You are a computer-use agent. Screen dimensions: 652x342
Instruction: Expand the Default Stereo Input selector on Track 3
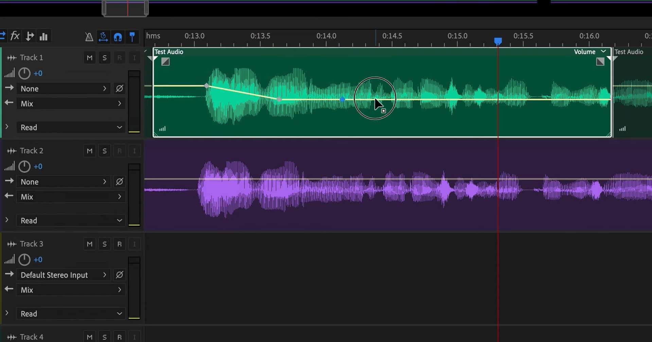pos(63,275)
